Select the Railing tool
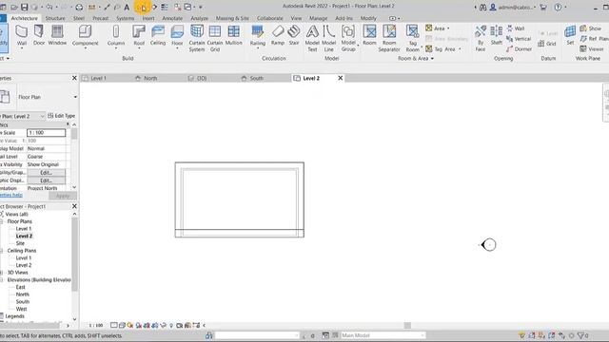The image size is (609, 342). pos(258,36)
